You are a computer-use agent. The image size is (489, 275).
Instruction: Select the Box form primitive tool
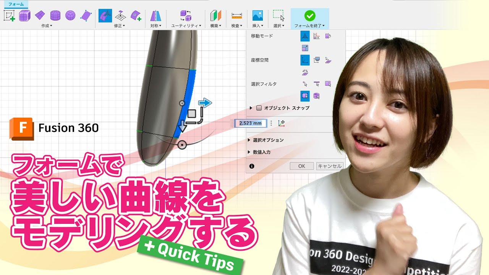click(x=25, y=16)
